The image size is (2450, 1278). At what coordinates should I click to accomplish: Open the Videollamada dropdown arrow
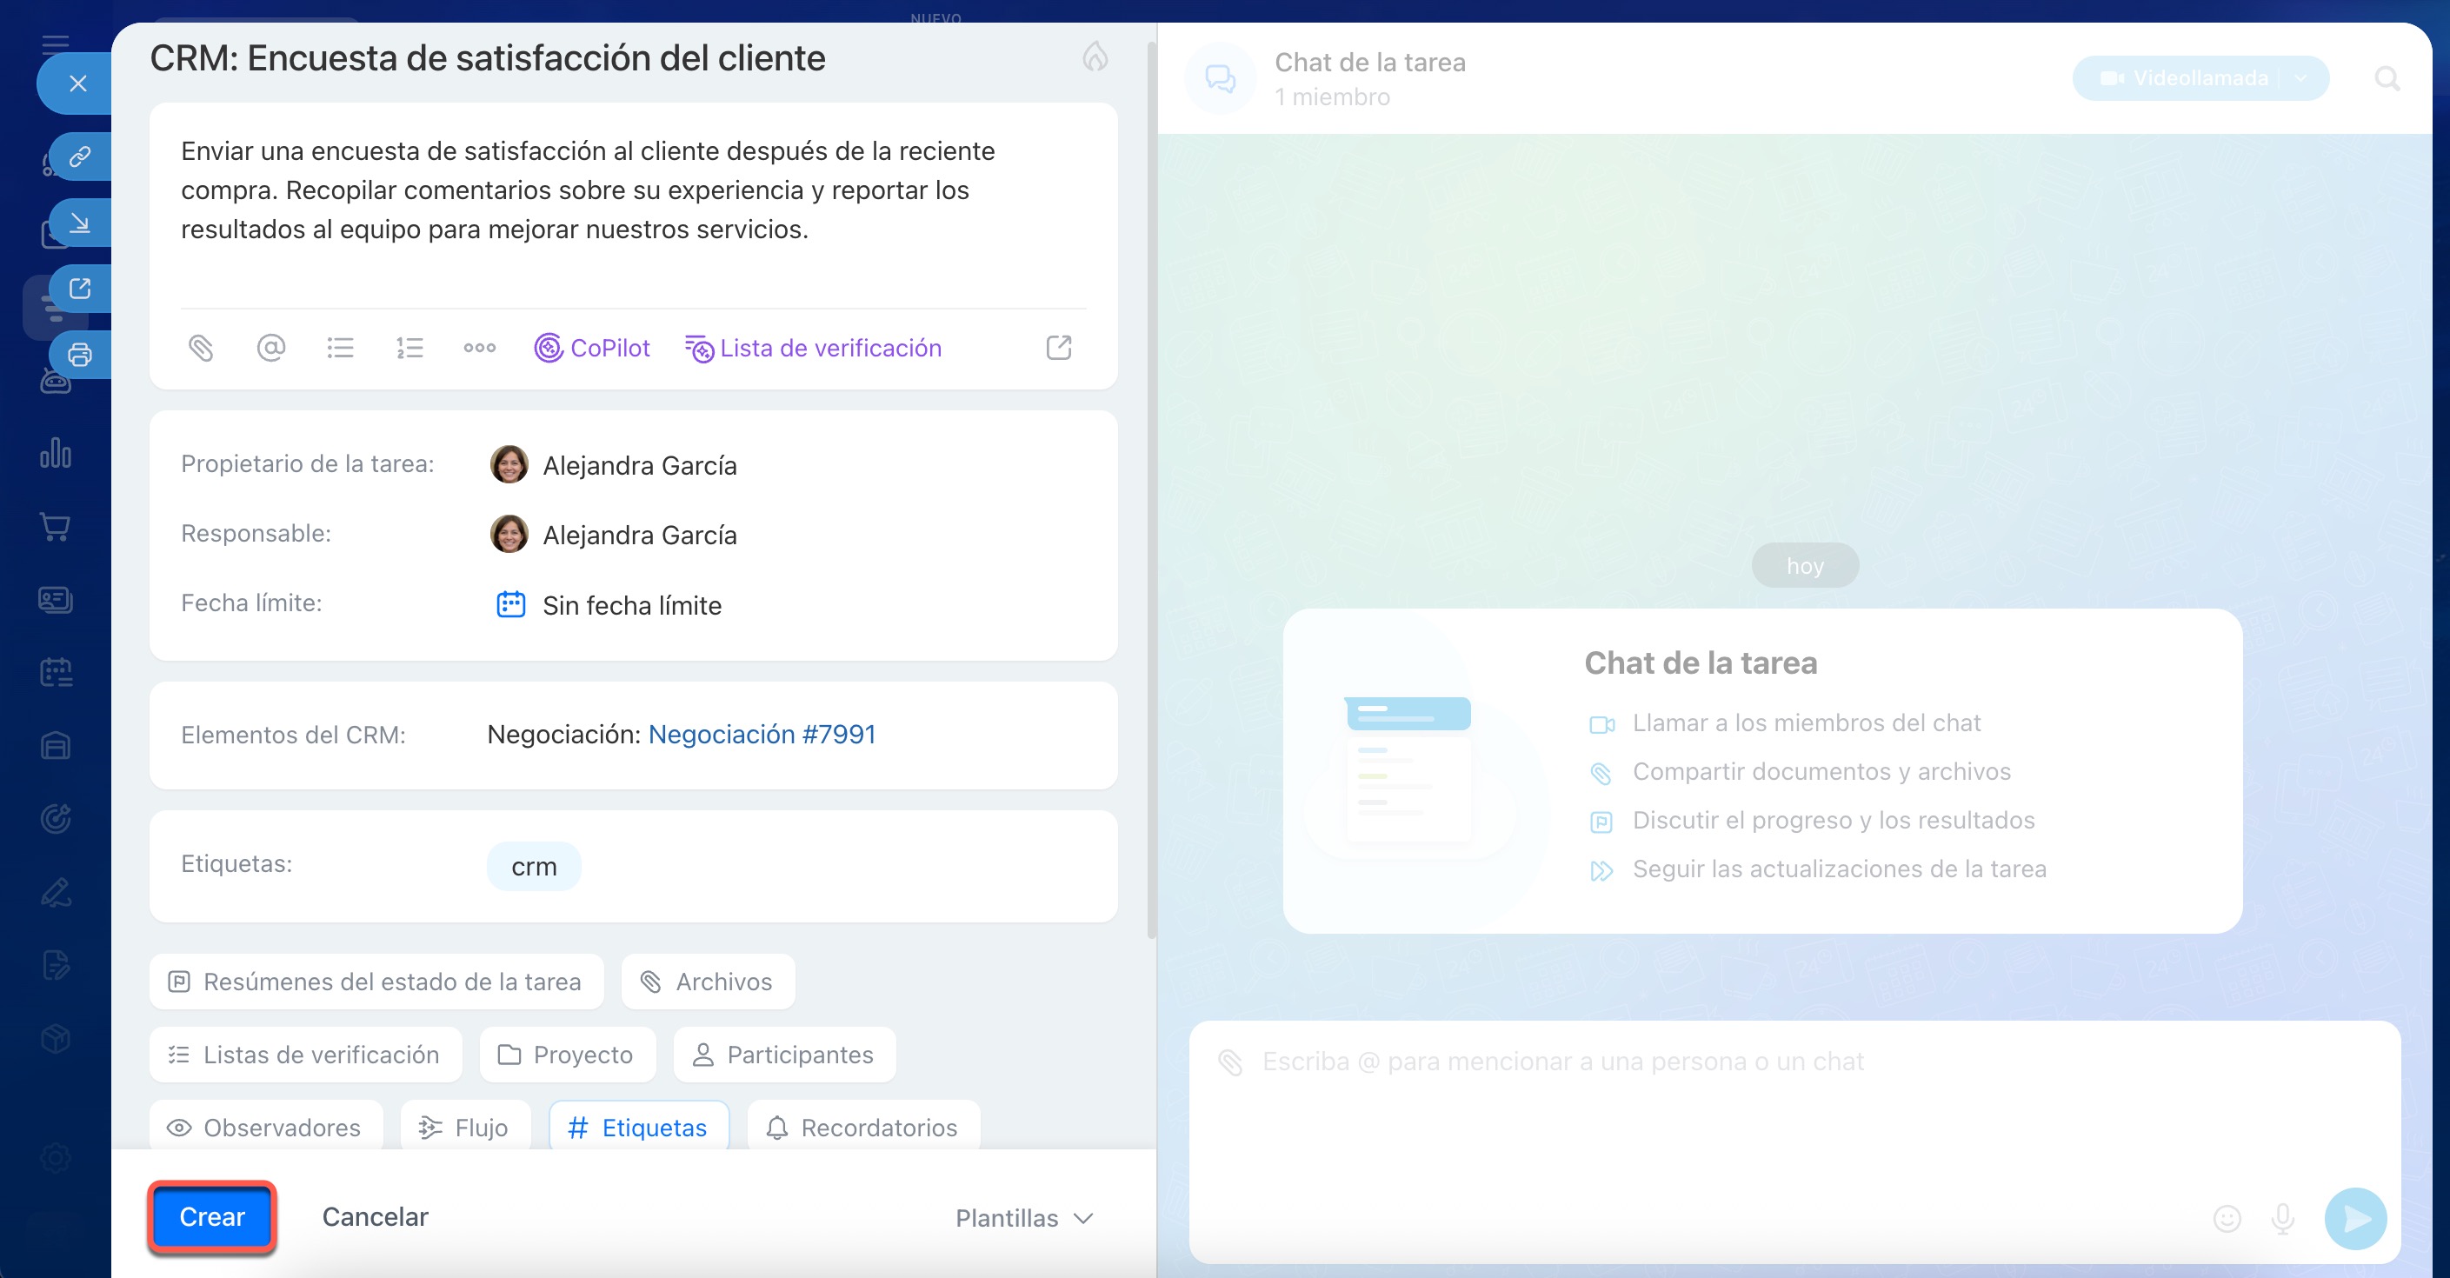coord(2300,78)
